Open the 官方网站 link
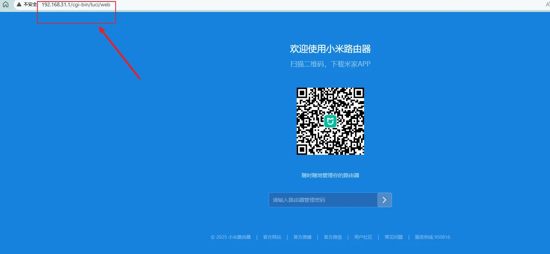Screen dimensions: 550x254 coord(272,237)
